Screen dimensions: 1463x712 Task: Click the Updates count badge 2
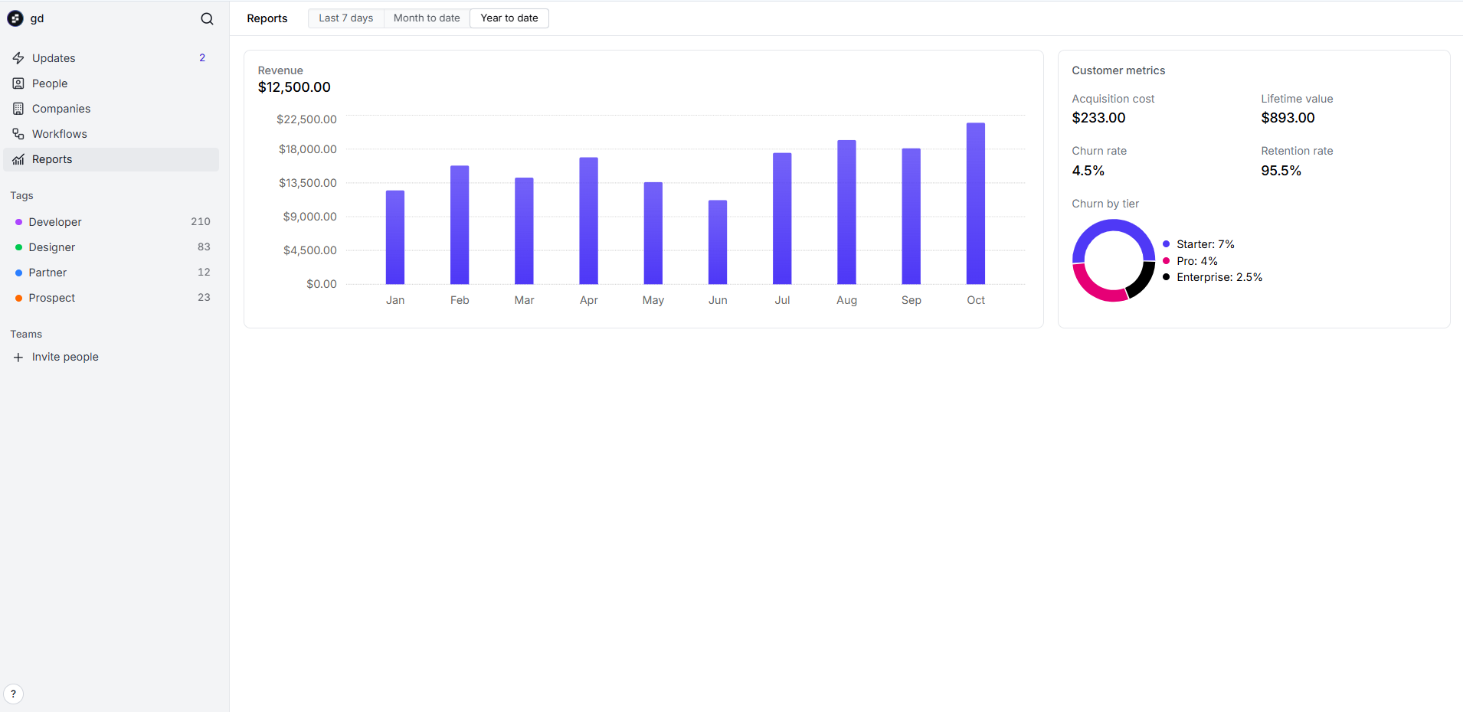(x=202, y=58)
